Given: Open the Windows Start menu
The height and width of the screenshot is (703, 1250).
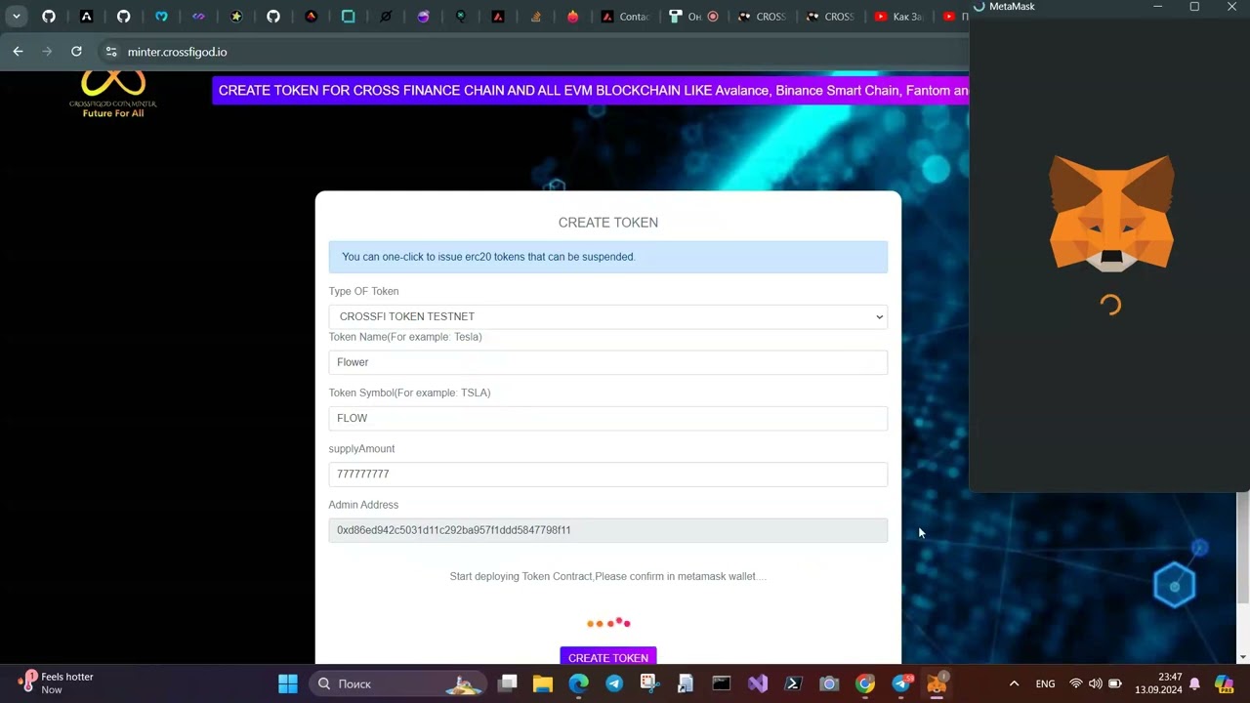Looking at the screenshot, I should (x=288, y=683).
